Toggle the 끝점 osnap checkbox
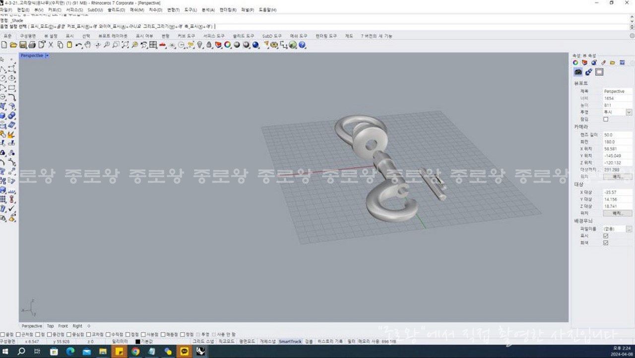 point(2,335)
